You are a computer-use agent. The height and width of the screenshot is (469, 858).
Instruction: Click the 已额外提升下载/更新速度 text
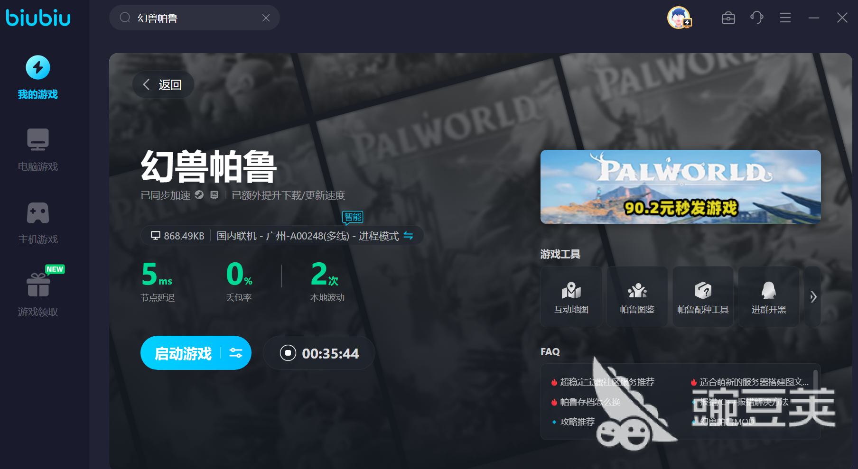[289, 195]
